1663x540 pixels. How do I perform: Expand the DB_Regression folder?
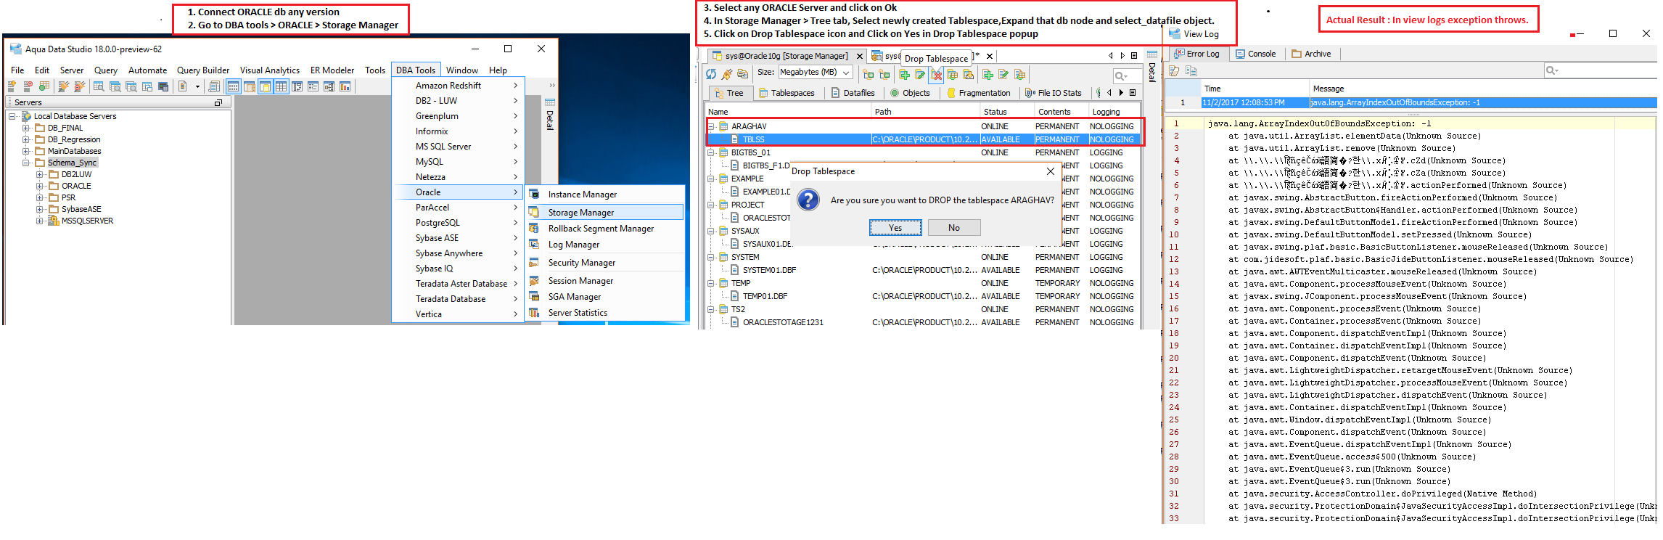point(26,139)
